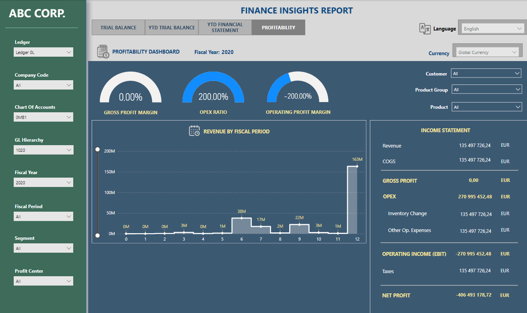This screenshot has height=313, width=527.
Task: Click the NET PROFIT value -406 493 178,72
Action: pos(474,295)
